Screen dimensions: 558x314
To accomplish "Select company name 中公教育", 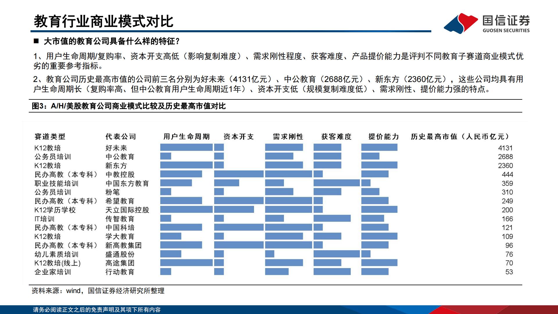I will (x=120, y=157).
